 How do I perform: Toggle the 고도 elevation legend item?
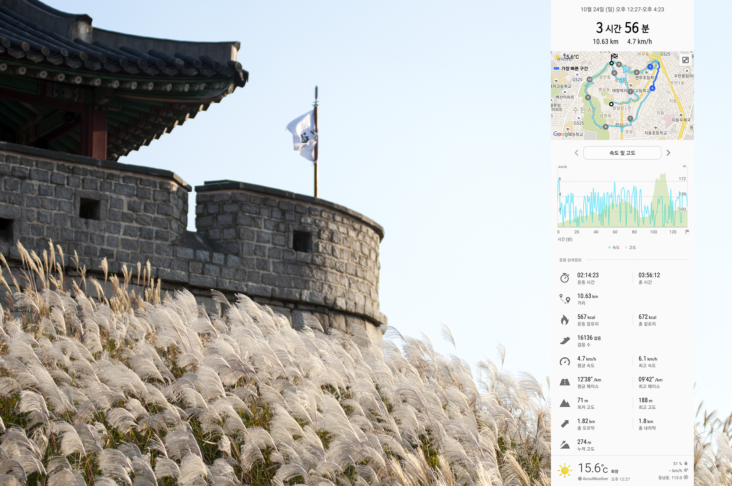click(631, 247)
